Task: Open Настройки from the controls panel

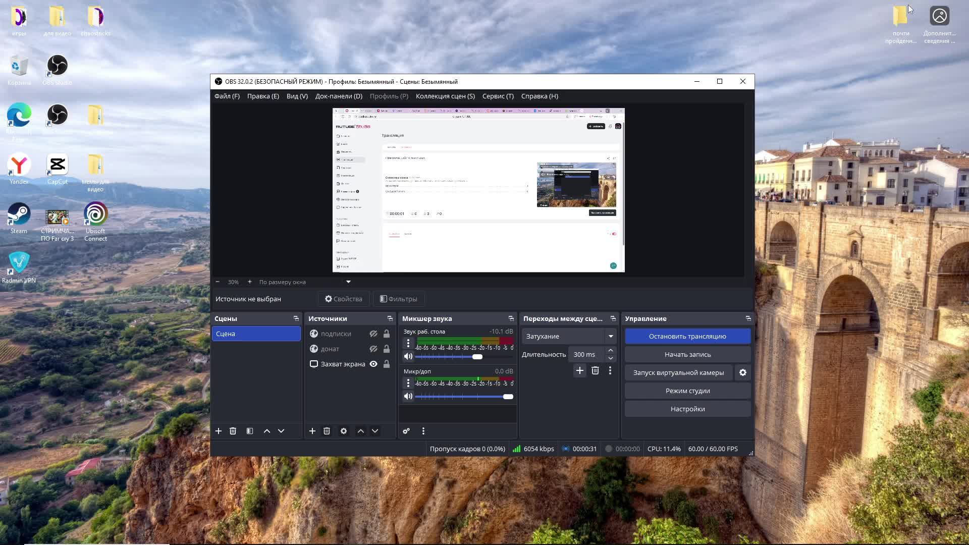Action: pyautogui.click(x=687, y=409)
